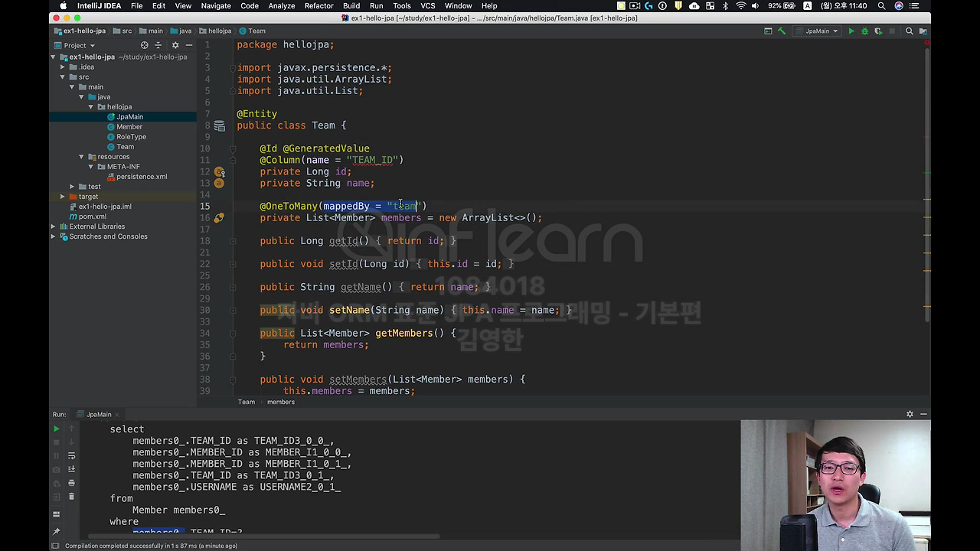Click the red error indicator above the editor scrollbar
Viewport: 980px width, 551px height.
[926, 44]
